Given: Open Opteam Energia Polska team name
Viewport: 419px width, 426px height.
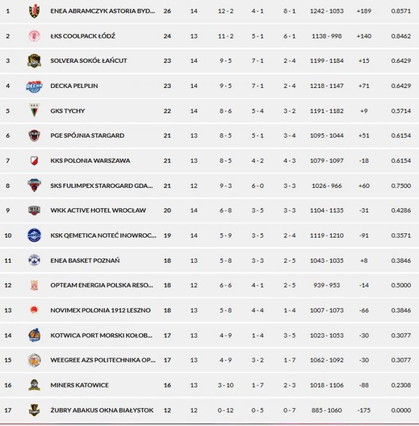Looking at the screenshot, I should click(x=102, y=285).
